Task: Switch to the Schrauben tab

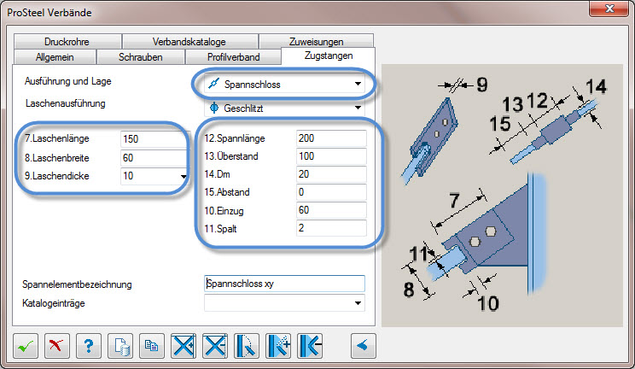Action: 141,57
